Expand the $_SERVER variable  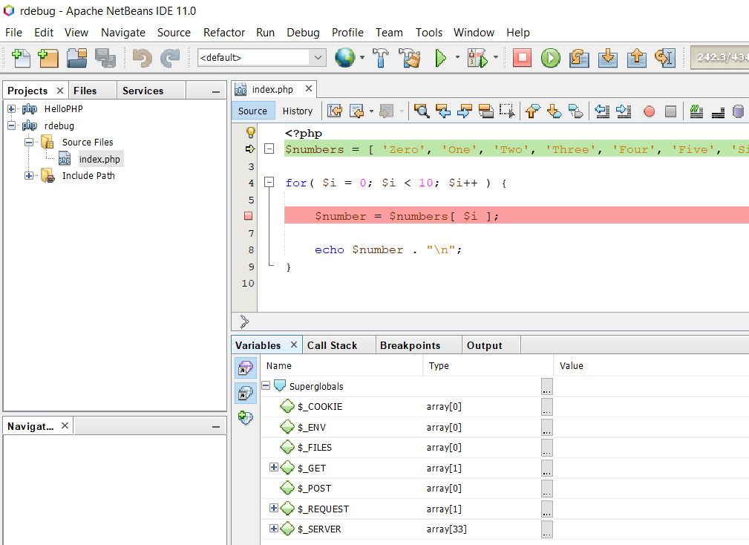274,528
